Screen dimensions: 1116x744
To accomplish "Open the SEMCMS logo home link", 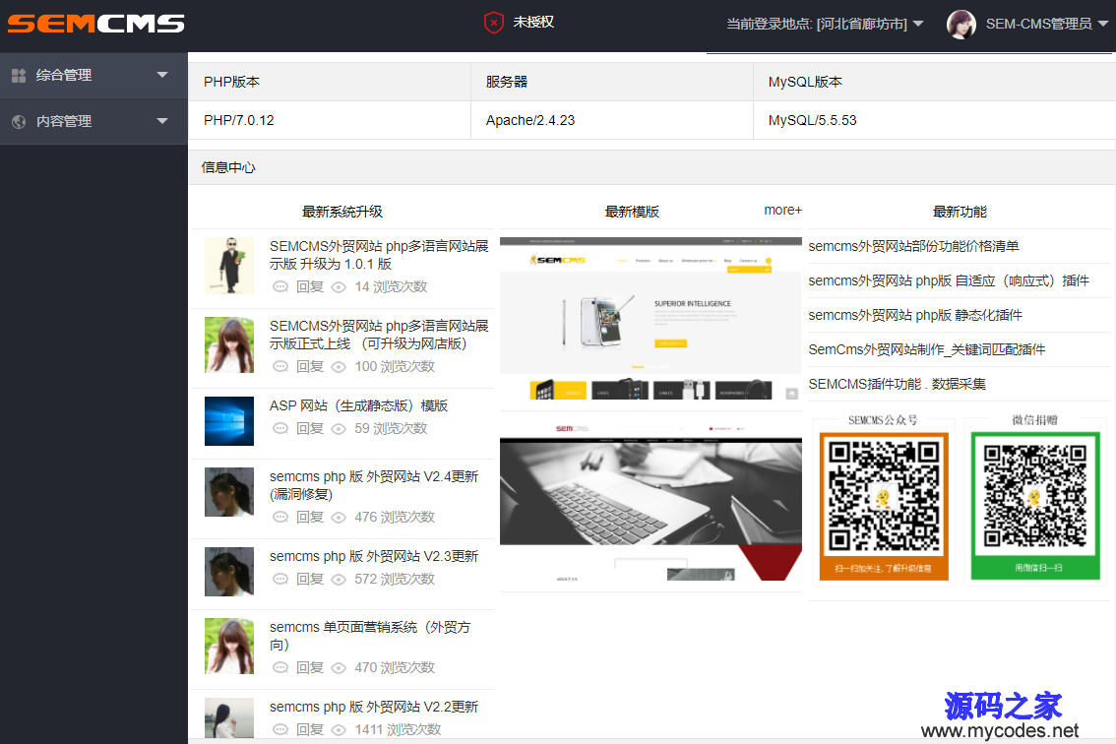I will coord(96,24).
